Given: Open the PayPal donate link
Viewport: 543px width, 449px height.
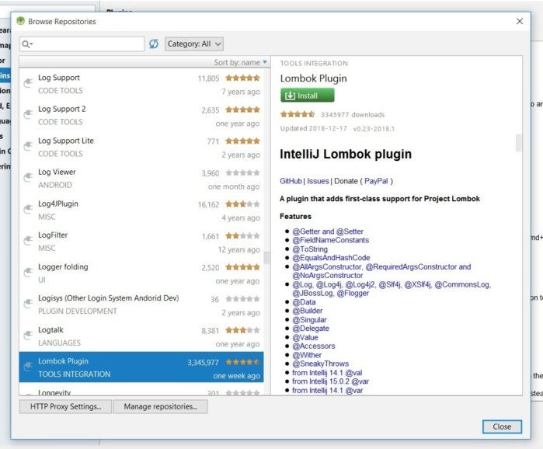Looking at the screenshot, I should coord(376,181).
